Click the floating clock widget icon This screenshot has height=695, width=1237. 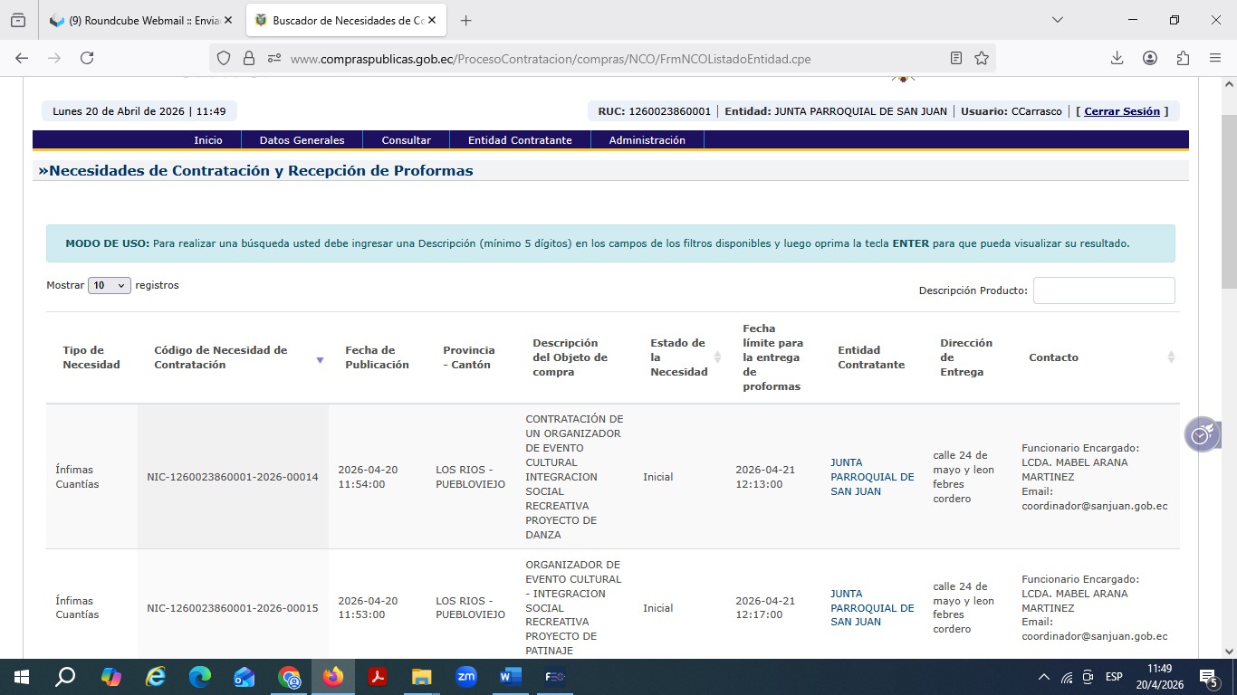coord(1201,434)
